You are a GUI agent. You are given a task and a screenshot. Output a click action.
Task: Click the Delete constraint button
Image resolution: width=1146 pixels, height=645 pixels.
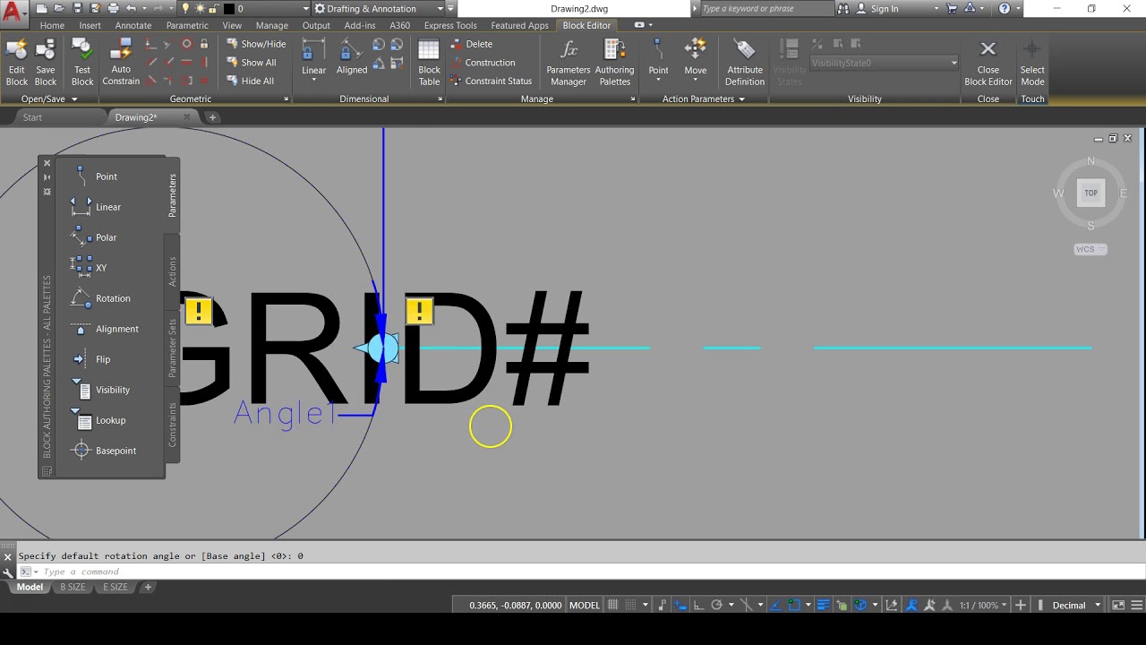[472, 44]
